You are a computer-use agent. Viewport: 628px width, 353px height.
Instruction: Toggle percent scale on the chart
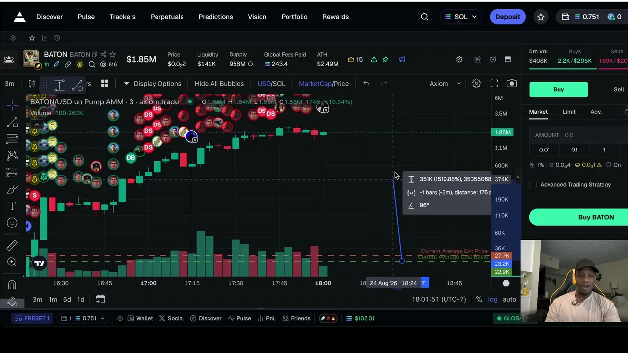click(x=479, y=299)
